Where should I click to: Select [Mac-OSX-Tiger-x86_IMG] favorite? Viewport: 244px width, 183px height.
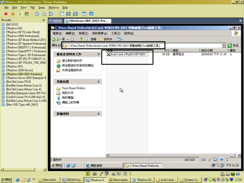22,105
